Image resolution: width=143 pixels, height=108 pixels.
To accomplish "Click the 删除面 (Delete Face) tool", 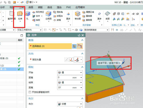I will [x=87, y=20].
